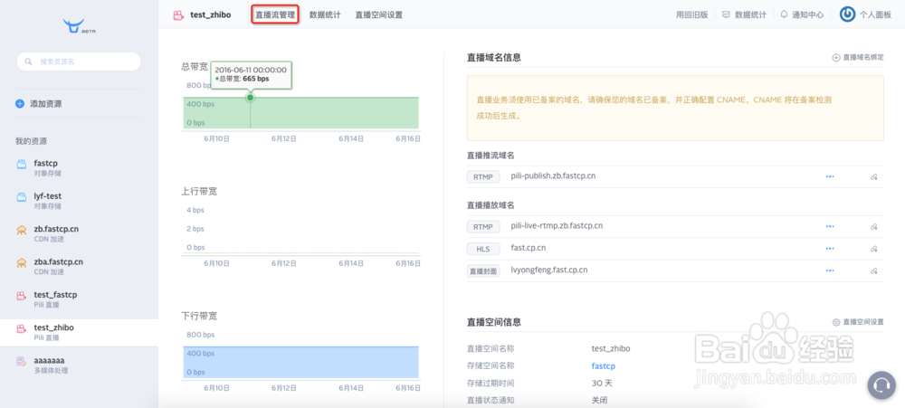Click the test_zhibo 直播空间名称 value
The image size is (905, 408).
tap(611, 348)
